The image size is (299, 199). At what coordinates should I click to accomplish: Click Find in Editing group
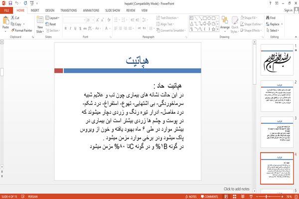tap(271, 18)
